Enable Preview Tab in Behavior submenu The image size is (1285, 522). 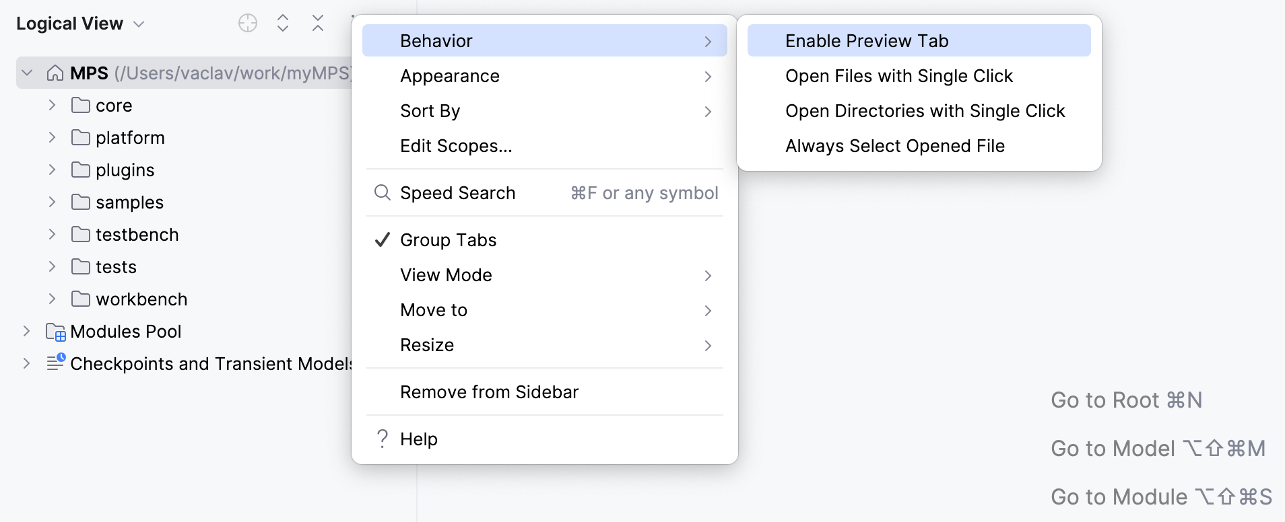866,41
